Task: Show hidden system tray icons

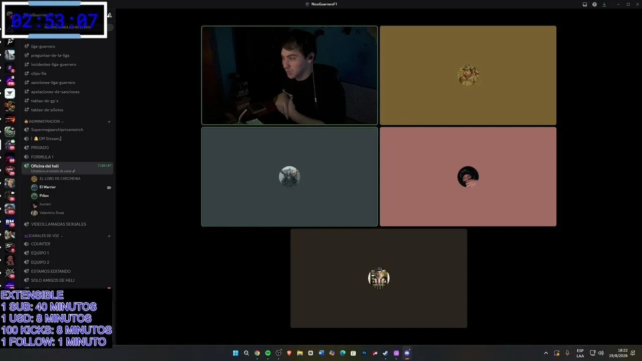Action: click(546, 353)
